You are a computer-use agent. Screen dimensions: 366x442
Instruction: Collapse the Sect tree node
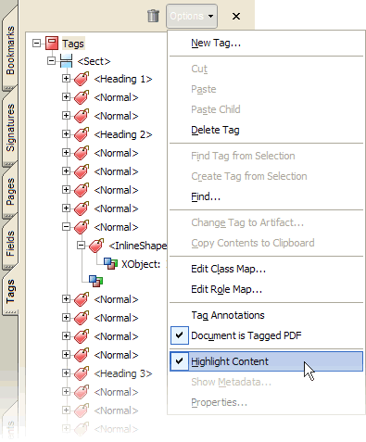click(x=51, y=60)
